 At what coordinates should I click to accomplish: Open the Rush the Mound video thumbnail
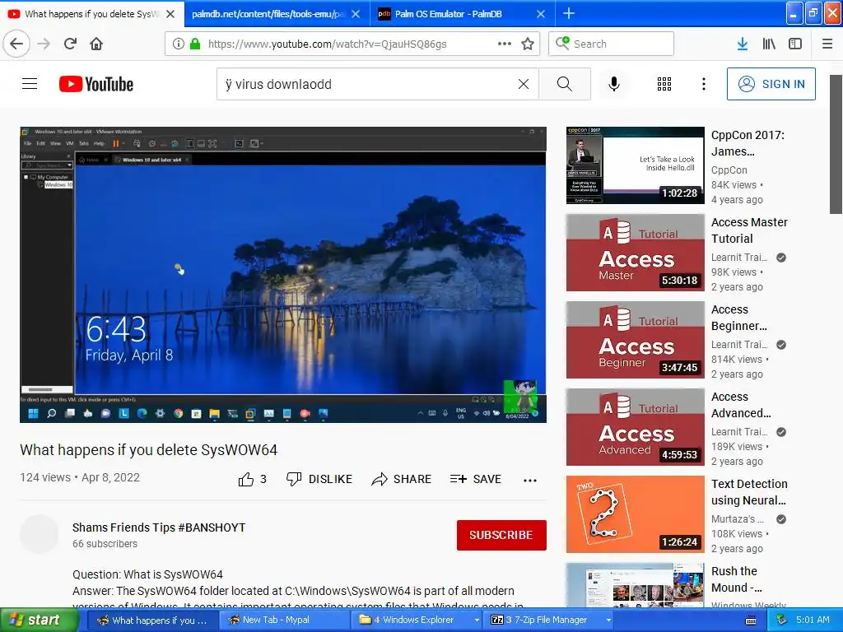point(635,585)
